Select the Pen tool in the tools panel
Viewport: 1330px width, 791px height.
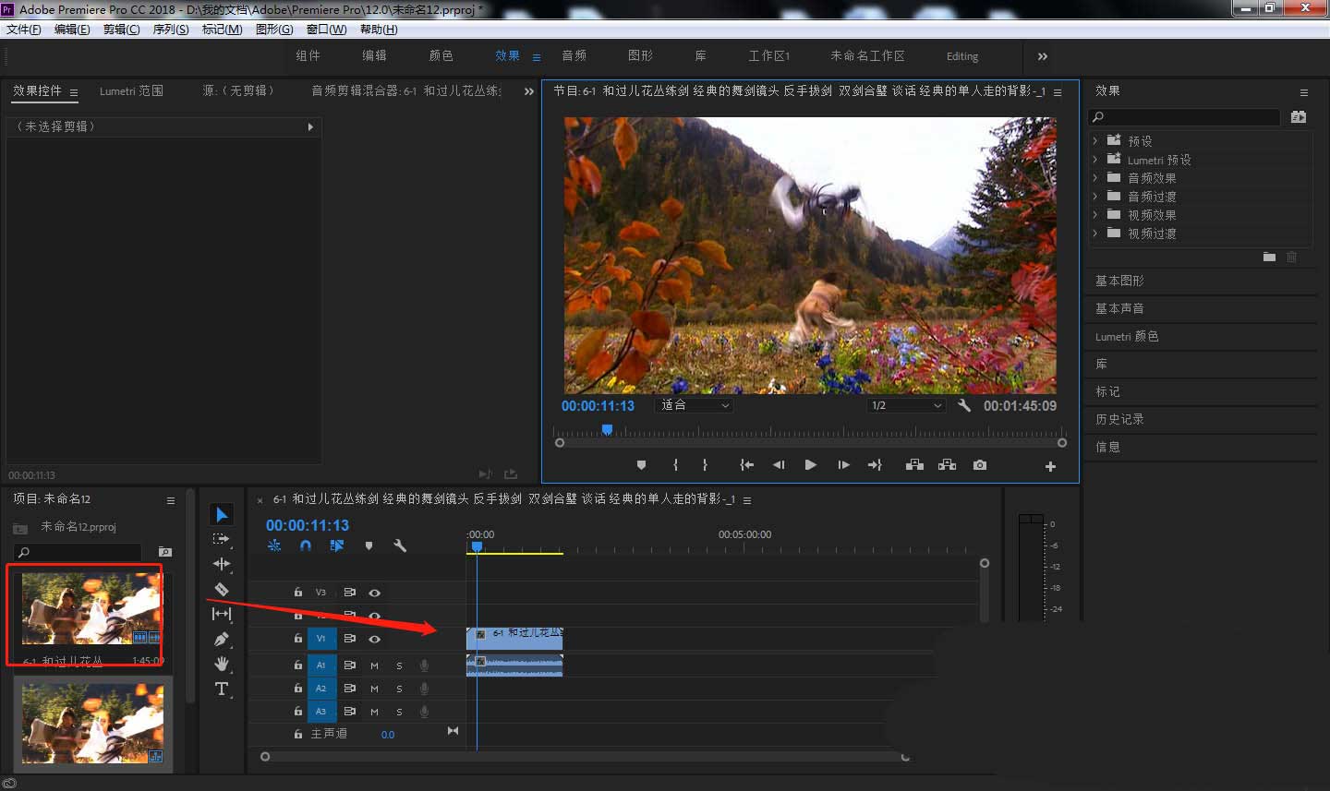[x=222, y=639]
